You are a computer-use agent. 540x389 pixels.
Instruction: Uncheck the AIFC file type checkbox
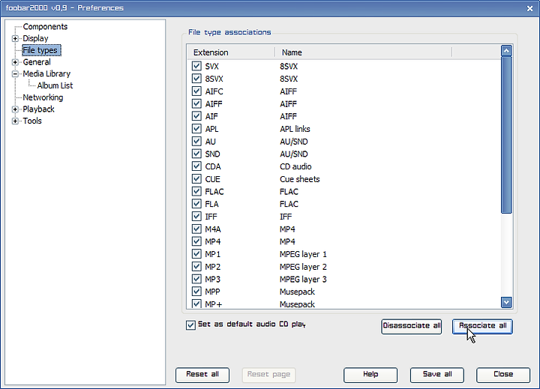[196, 91]
